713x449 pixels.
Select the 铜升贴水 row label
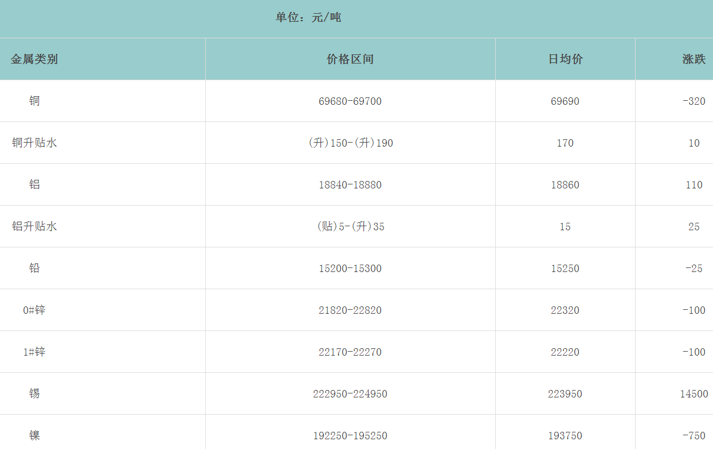click(34, 143)
